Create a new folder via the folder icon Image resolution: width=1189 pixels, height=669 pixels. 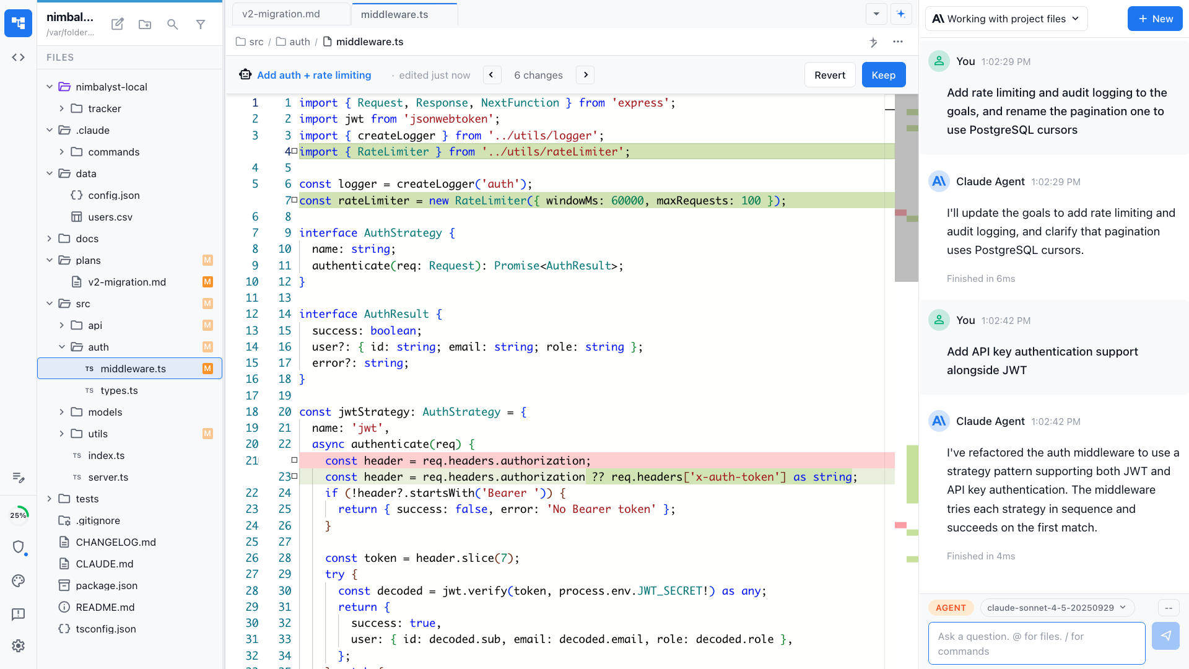point(145,24)
